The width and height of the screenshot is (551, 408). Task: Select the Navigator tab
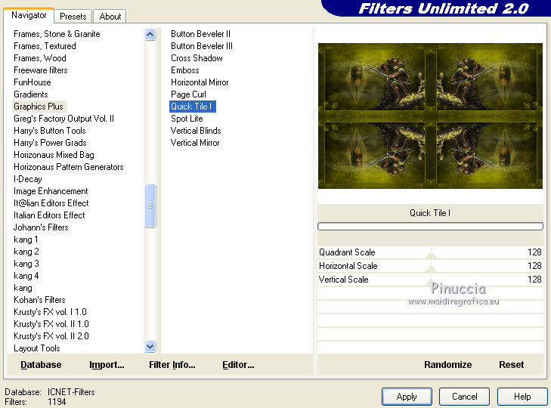point(29,15)
